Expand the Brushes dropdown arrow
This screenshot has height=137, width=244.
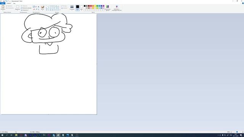[42, 10]
